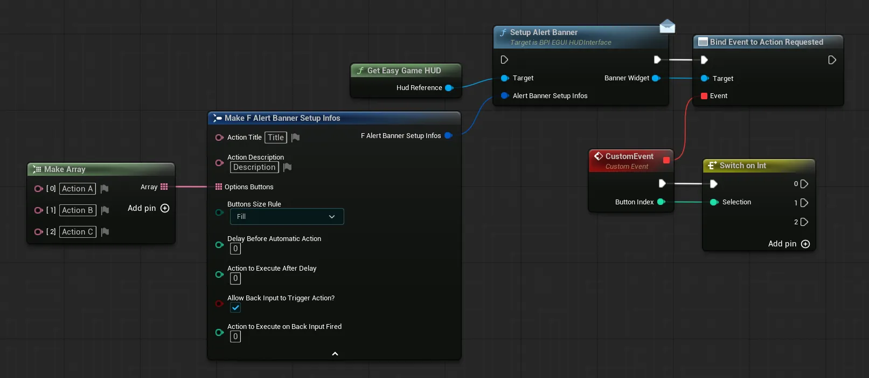Edit the Action A text field
869x378 pixels.
tap(78, 189)
